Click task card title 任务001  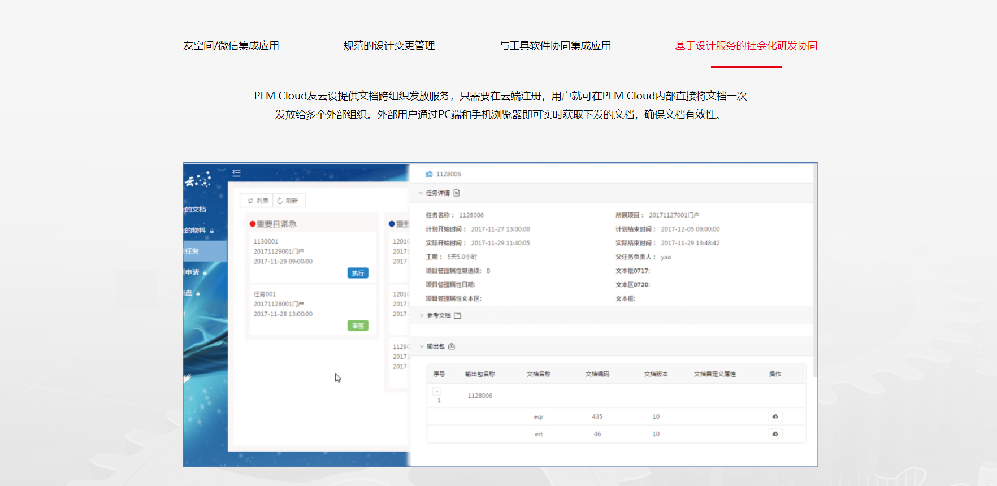(265, 294)
